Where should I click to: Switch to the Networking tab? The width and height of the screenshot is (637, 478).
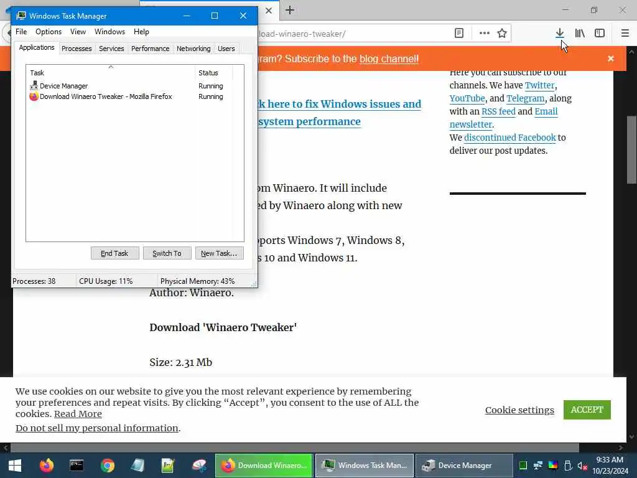coord(193,49)
